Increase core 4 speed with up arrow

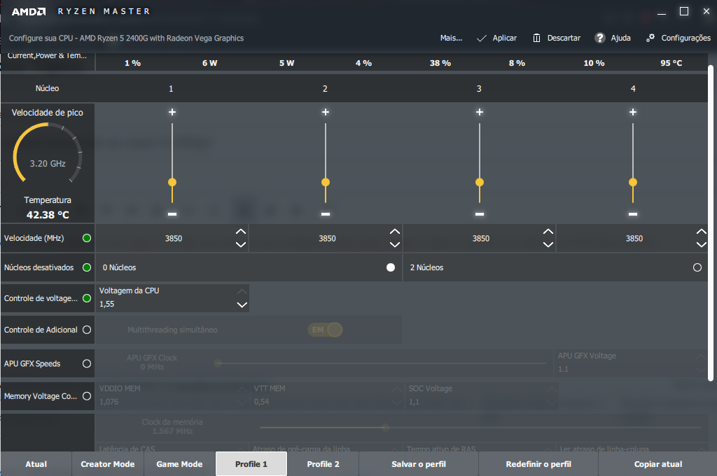(x=702, y=232)
